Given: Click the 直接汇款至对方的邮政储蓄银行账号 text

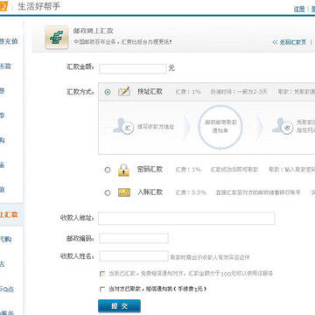Looking at the screenshot, I should coord(258,192).
